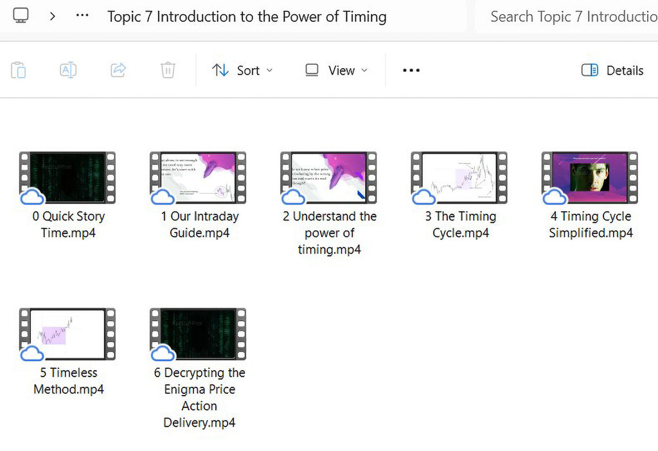Viewport: 658px width, 451px height.
Task: Click cloud status icon on 5 Timeless Method
Action: [32, 353]
